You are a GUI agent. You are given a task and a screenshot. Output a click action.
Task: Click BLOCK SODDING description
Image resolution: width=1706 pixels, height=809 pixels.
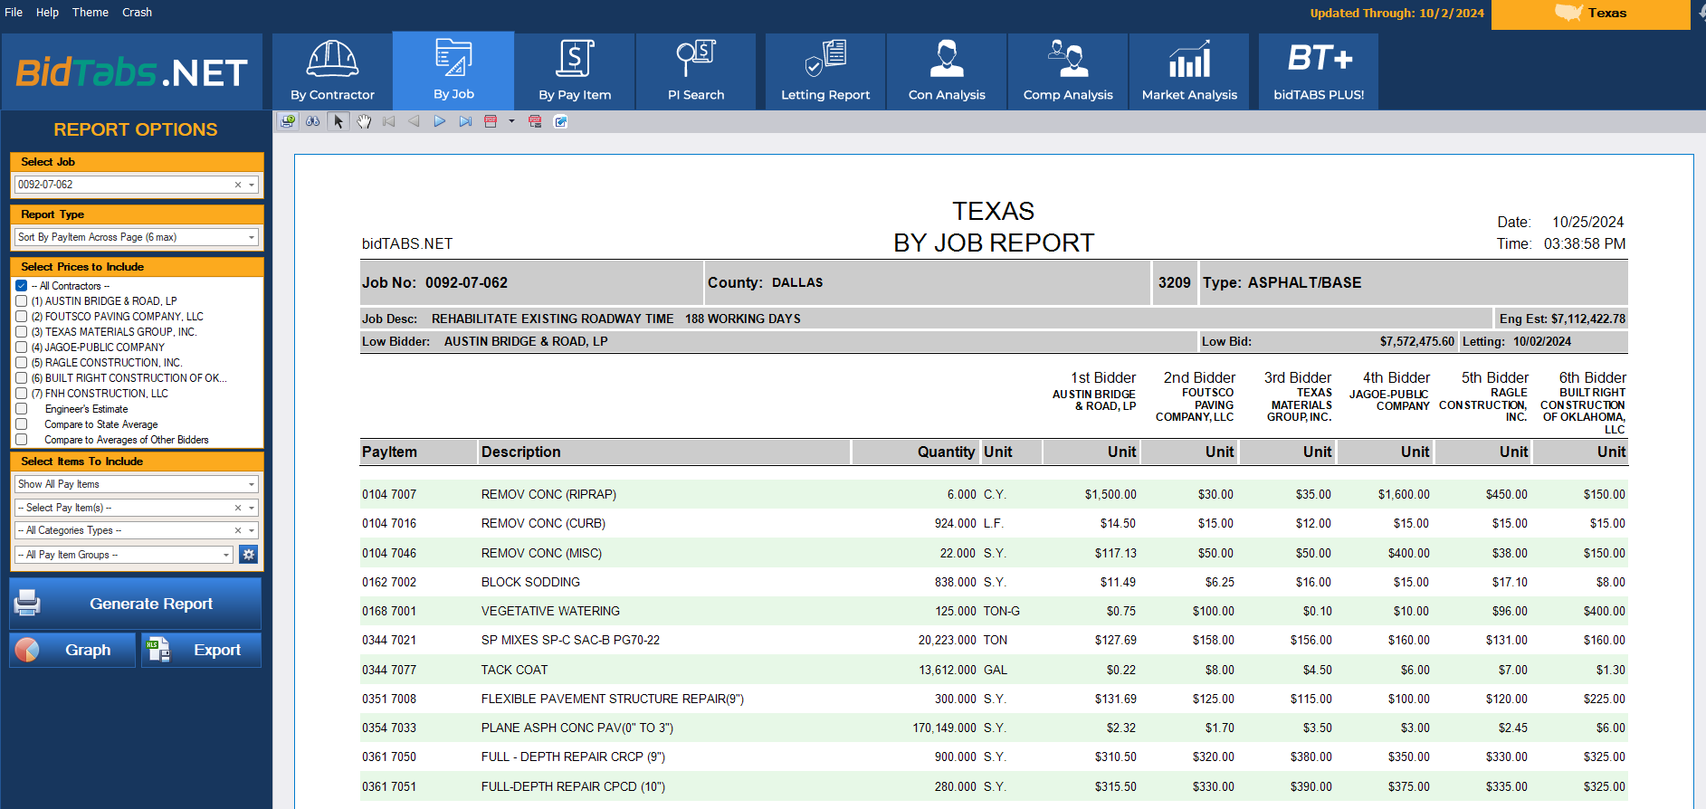(530, 582)
